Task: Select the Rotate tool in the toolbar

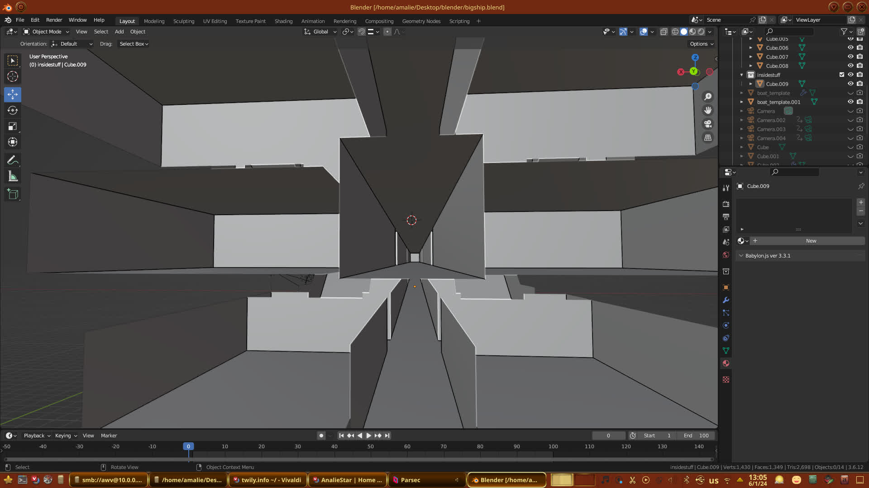Action: click(x=13, y=111)
